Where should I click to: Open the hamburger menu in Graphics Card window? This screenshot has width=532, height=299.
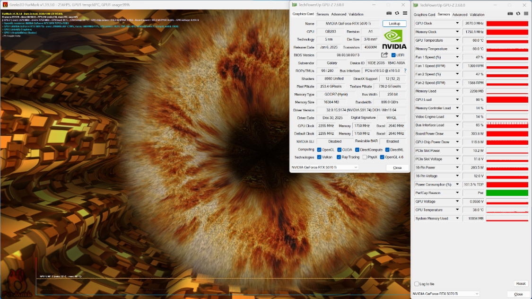(x=405, y=13)
